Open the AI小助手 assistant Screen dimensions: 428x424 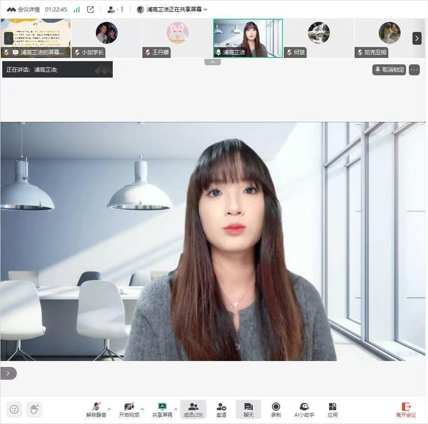pyautogui.click(x=304, y=409)
